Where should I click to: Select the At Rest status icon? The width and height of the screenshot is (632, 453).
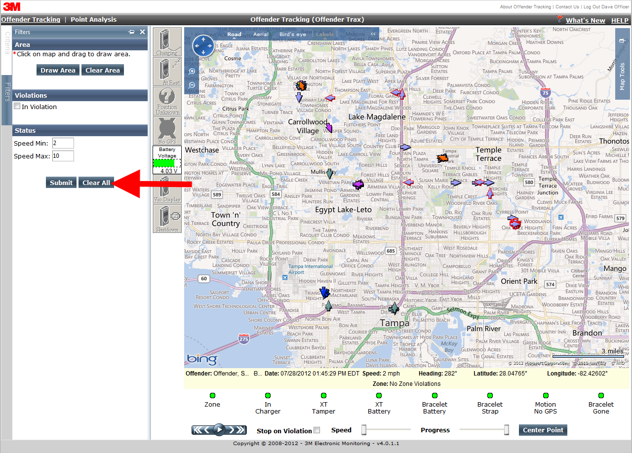167,72
